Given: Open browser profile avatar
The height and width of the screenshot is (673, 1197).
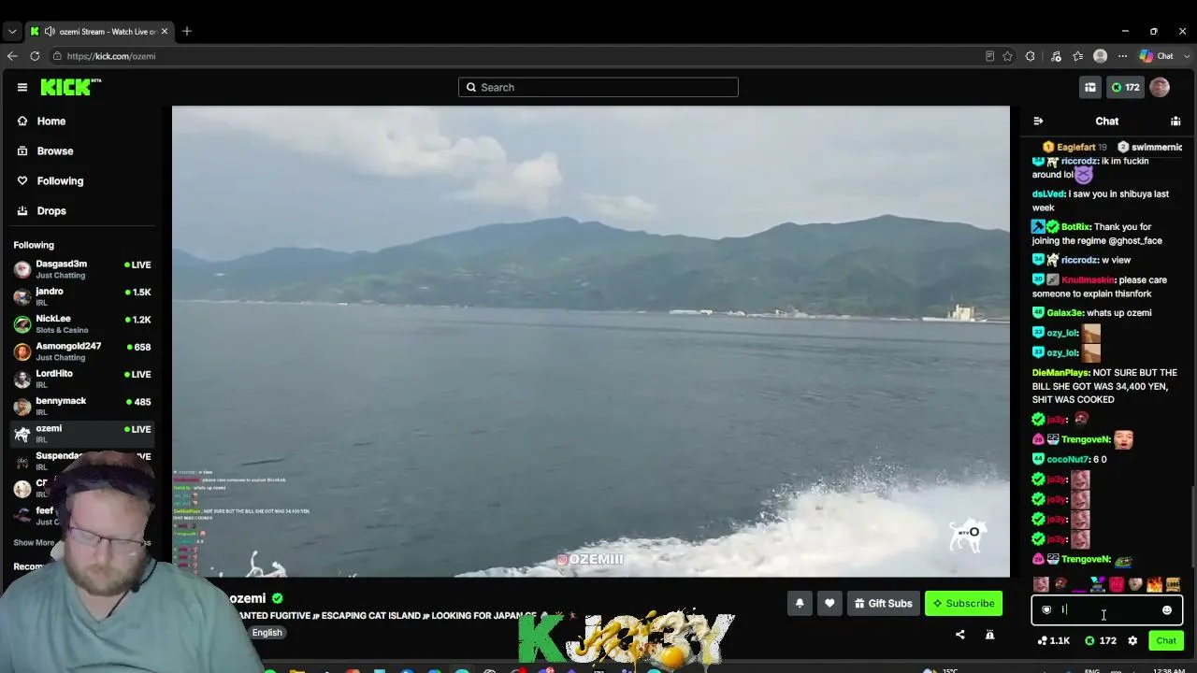Looking at the screenshot, I should click(x=1101, y=56).
